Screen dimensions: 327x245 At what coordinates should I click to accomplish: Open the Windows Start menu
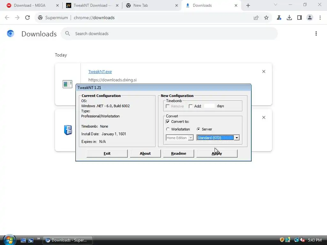point(9,240)
